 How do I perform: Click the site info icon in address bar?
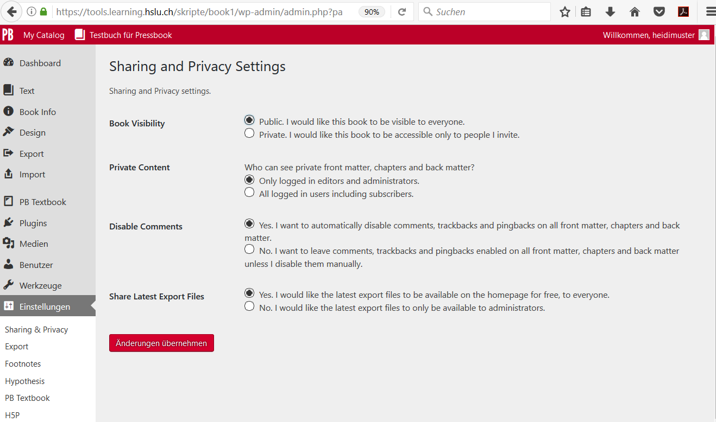coord(32,11)
